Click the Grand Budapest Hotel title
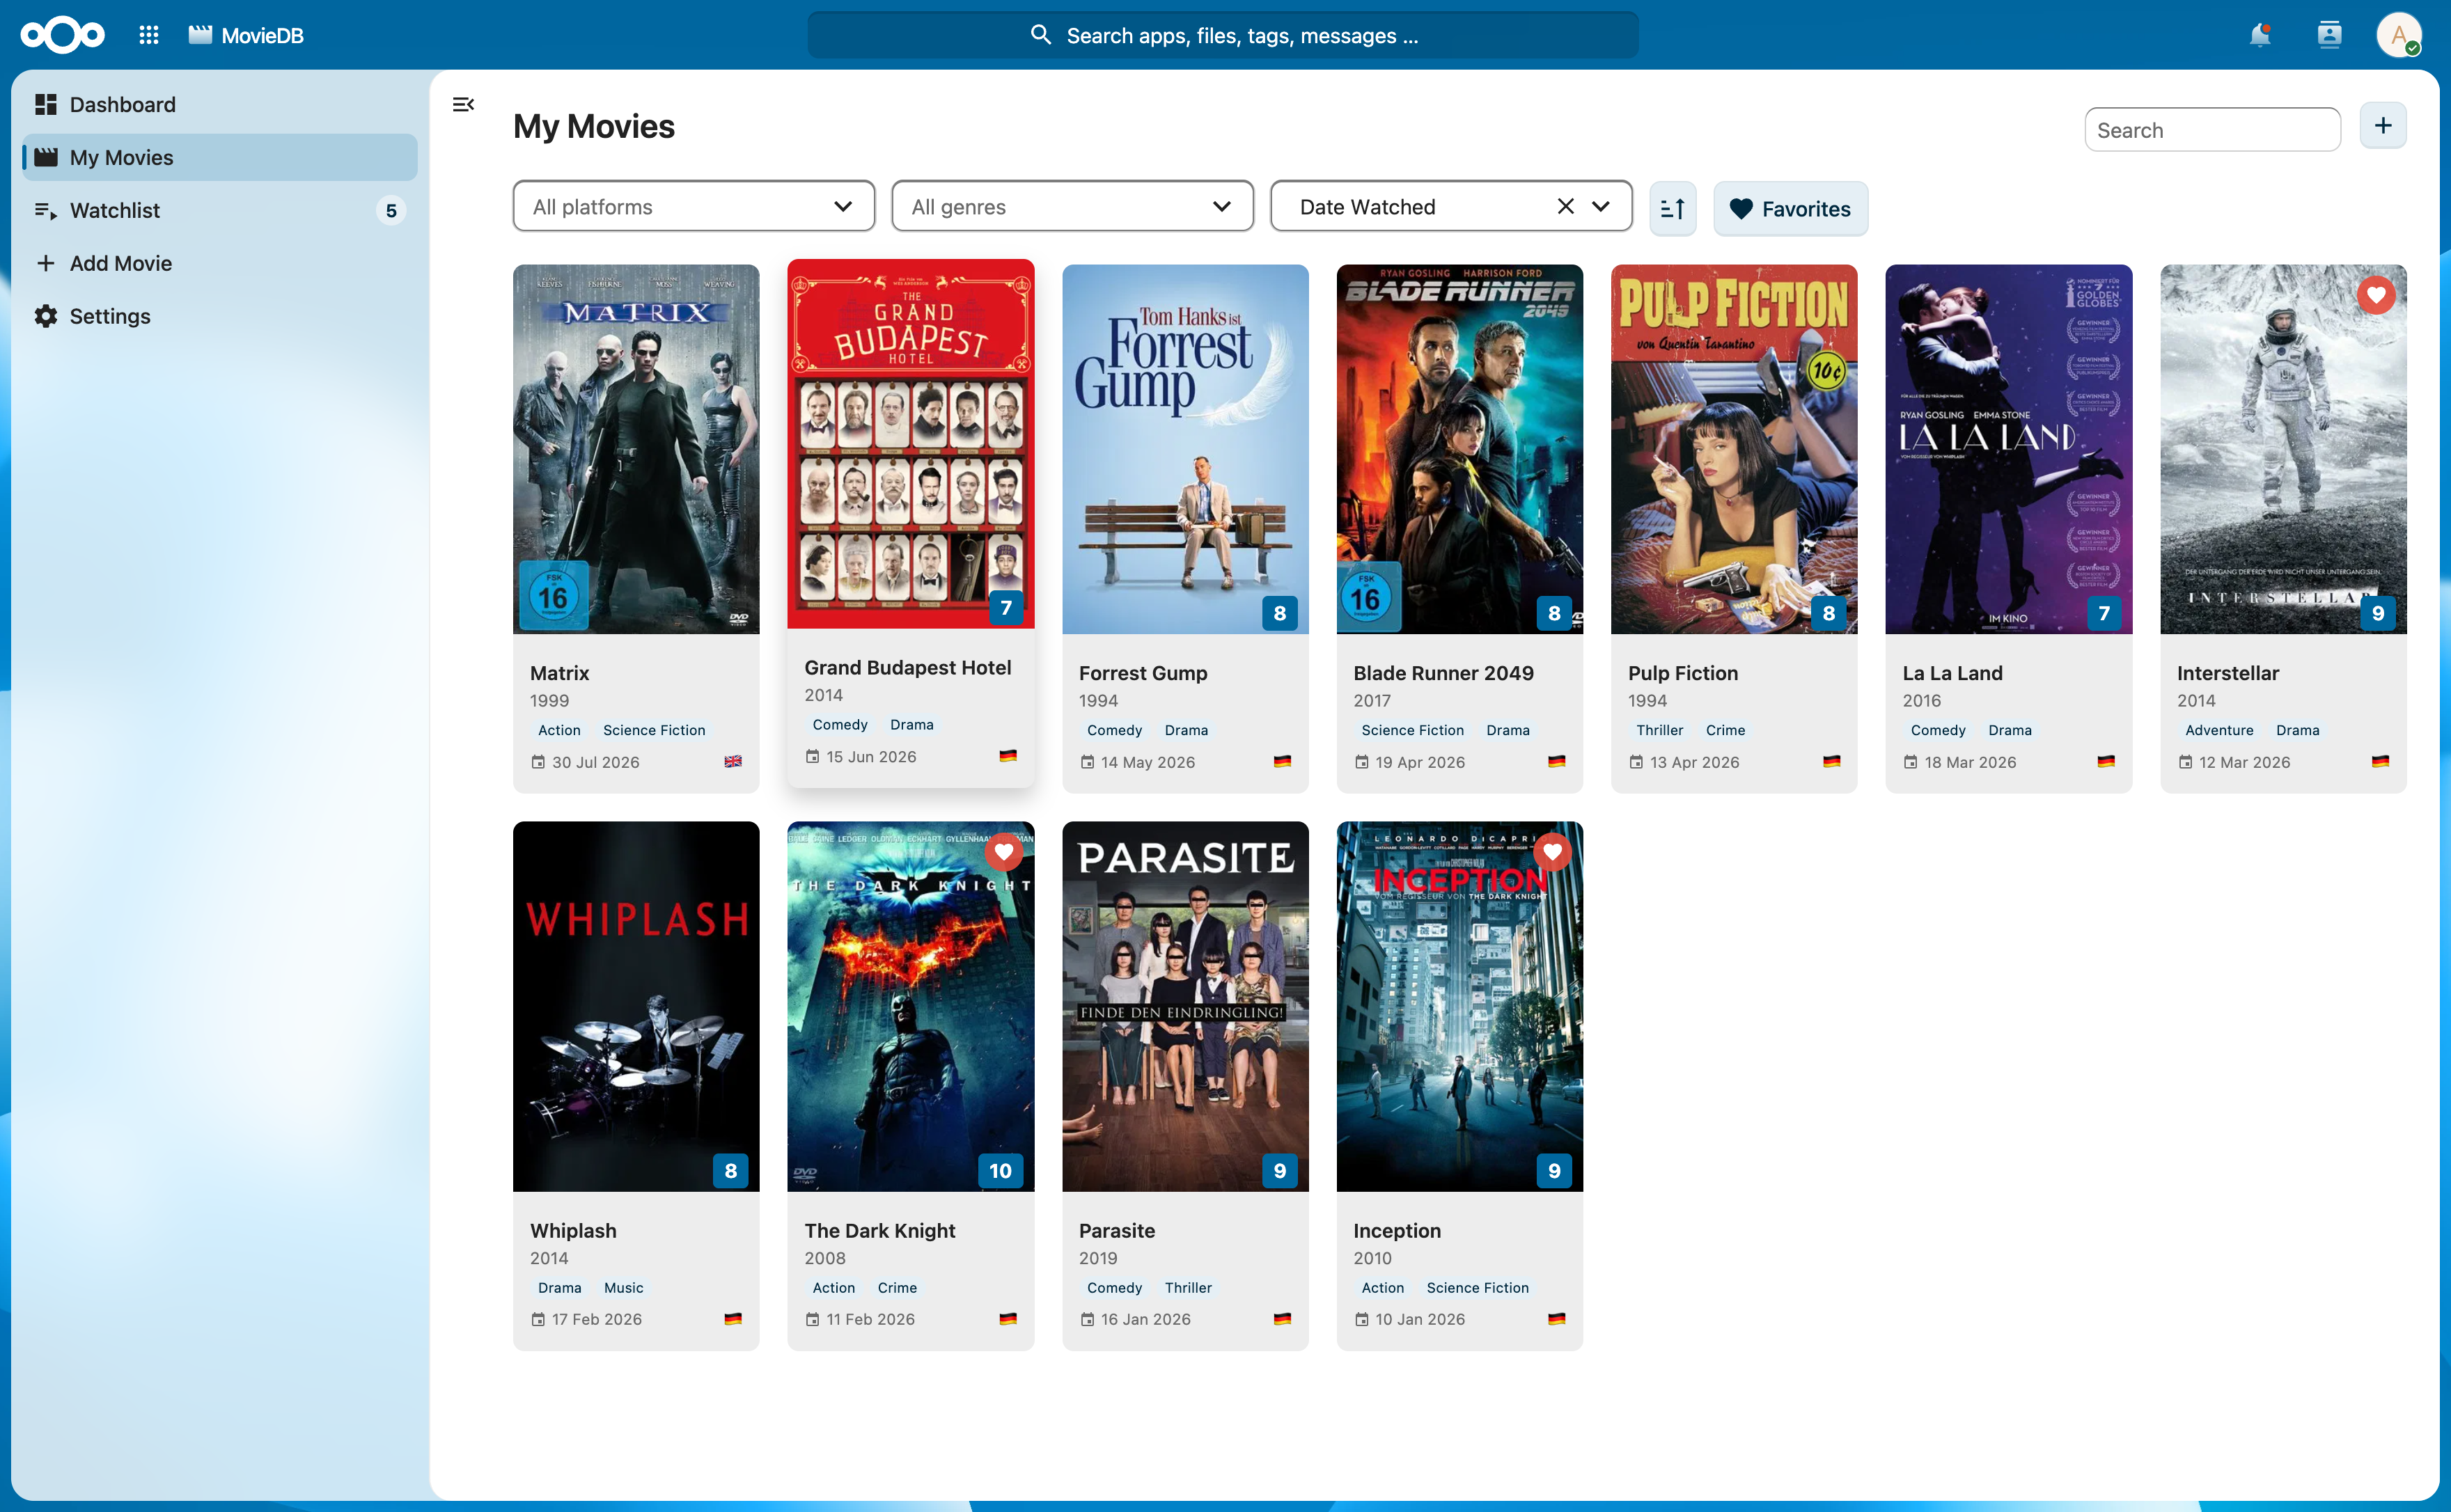The height and width of the screenshot is (1512, 2451). [x=907, y=667]
